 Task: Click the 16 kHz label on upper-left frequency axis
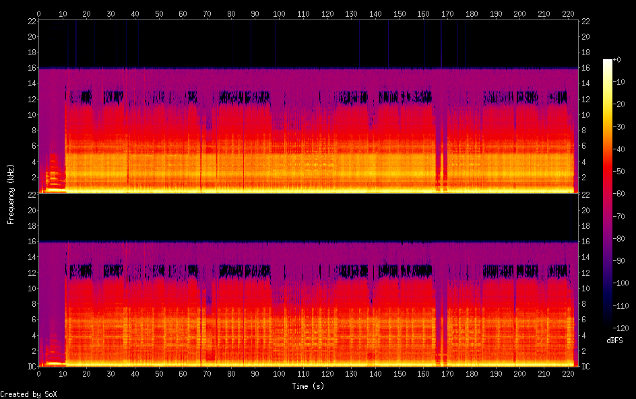coord(30,69)
